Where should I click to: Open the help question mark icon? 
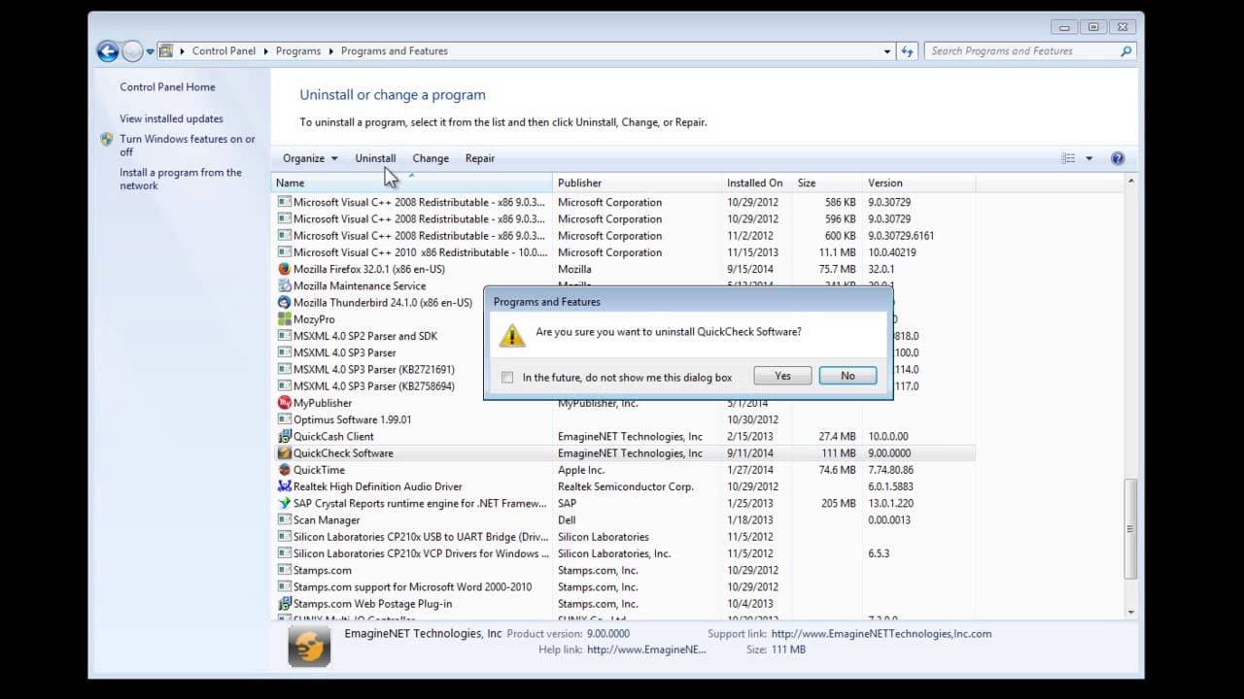[1118, 158]
